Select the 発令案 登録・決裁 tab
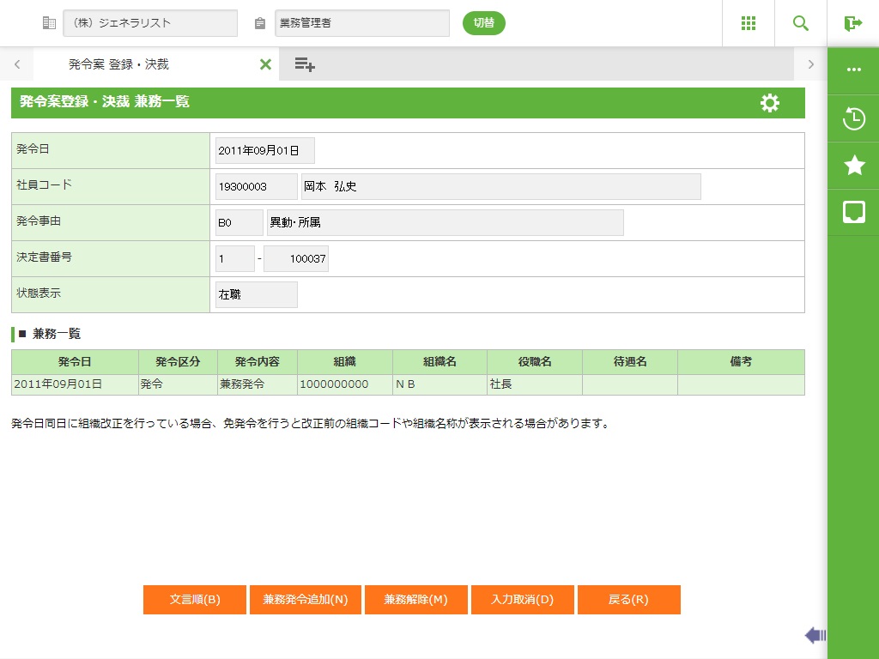The width and height of the screenshot is (879, 659). tap(118, 64)
